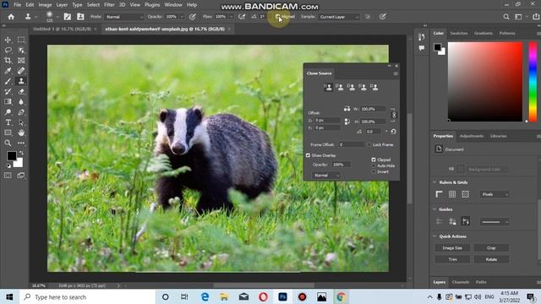Viewport: 541px width, 304px height.
Task: Open the Sample Current Layer dropdown
Action: click(339, 17)
